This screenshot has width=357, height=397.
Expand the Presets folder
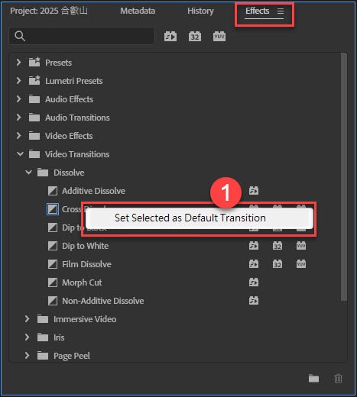pos(18,63)
